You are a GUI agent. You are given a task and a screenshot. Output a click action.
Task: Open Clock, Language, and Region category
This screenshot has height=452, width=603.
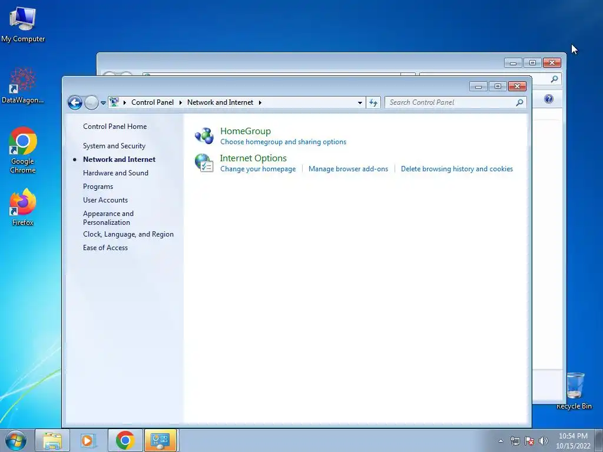pyautogui.click(x=128, y=234)
